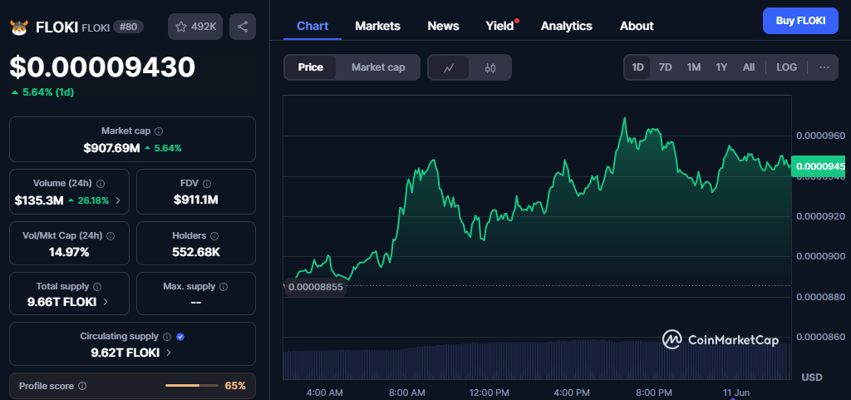Select the Market cap toggle
Screen dimensions: 851x400
pyautogui.click(x=378, y=67)
